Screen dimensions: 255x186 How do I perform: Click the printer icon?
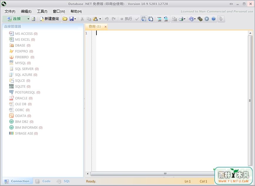pyautogui.click(x=181, y=19)
